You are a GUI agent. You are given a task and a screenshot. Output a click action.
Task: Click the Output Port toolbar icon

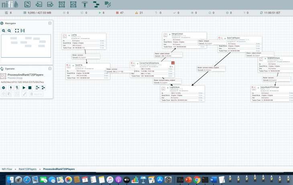click(x=51, y=4)
